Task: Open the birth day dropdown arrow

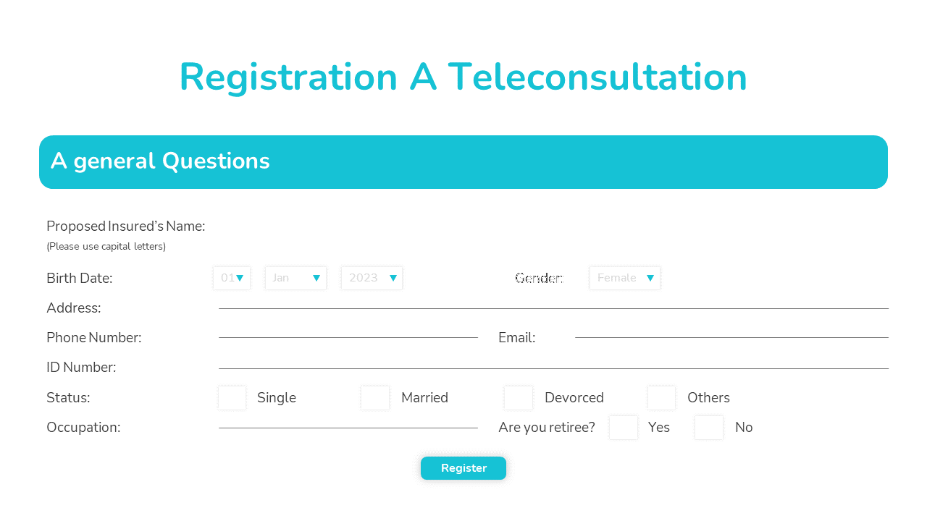Action: pos(240,278)
